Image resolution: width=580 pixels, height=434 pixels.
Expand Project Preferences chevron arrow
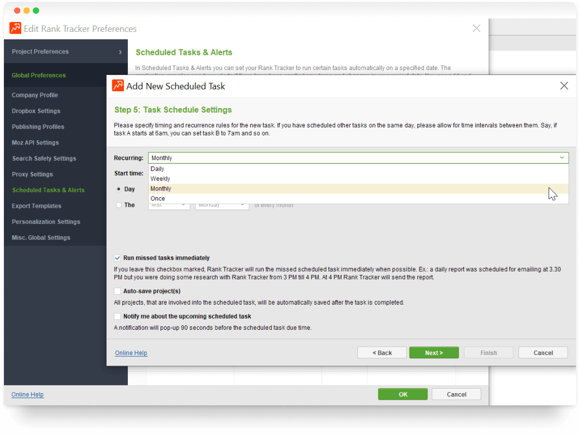pos(120,52)
